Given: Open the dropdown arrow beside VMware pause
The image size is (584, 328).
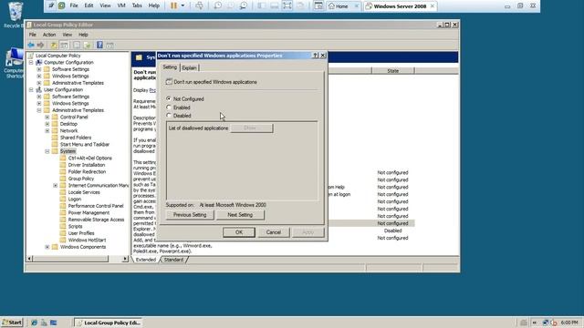Looking at the screenshot, I should 182,5.
